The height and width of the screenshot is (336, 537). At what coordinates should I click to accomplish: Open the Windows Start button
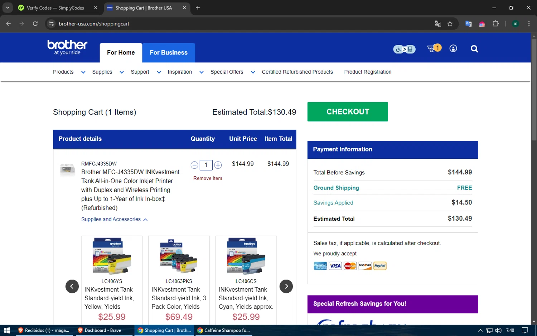[6, 330]
